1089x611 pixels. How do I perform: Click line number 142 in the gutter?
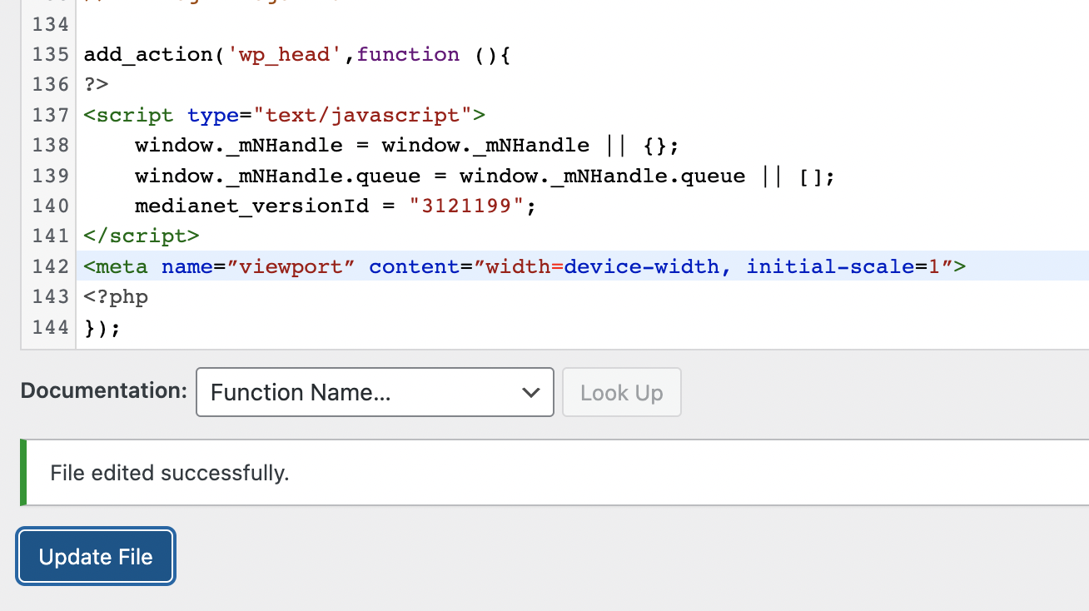(x=50, y=266)
